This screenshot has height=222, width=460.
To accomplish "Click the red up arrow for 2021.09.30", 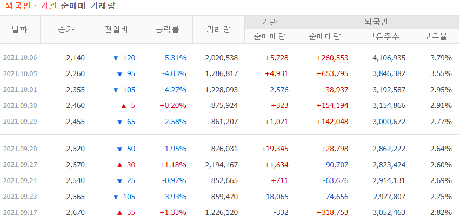I will tap(123, 106).
